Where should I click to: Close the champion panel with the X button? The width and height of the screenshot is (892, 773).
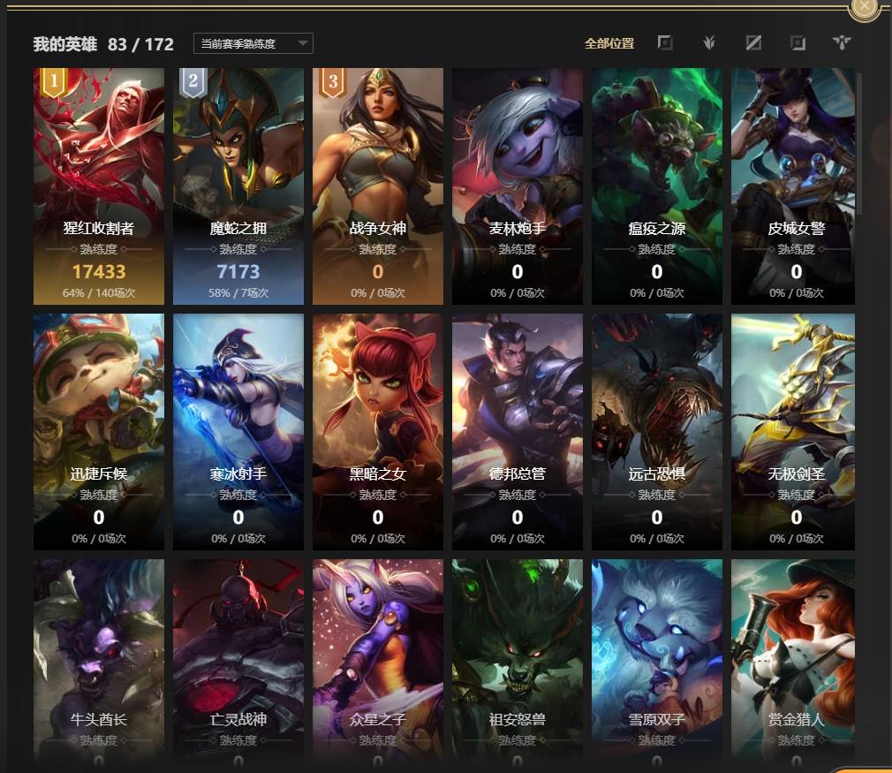pyautogui.click(x=864, y=7)
